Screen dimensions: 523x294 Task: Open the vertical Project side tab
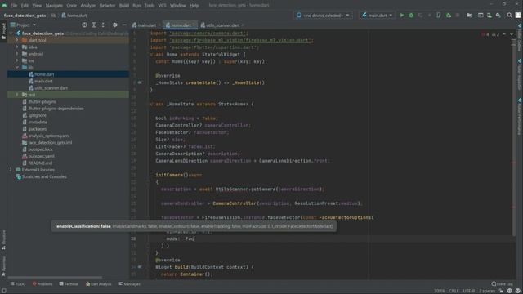point(3,31)
